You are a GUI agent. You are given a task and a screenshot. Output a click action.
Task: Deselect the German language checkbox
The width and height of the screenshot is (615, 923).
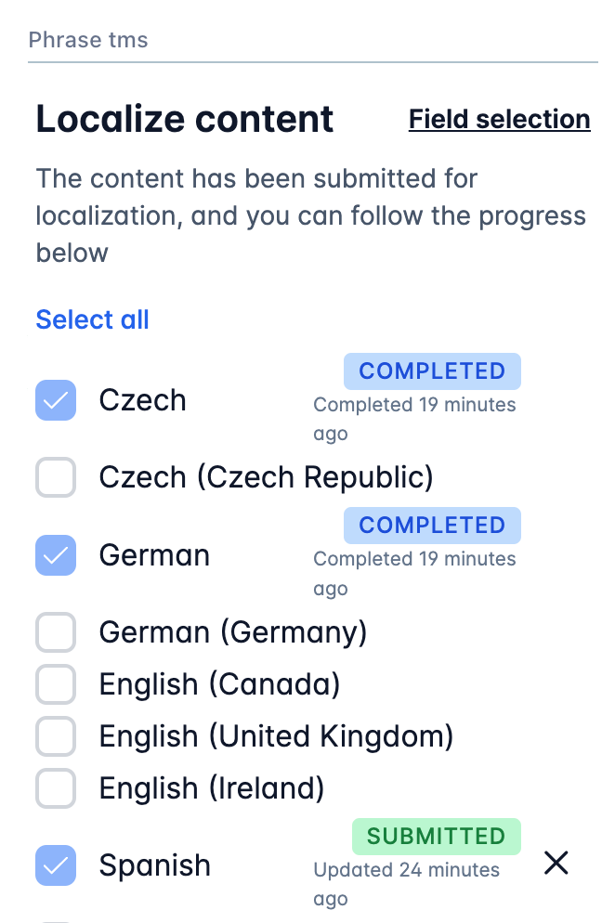56,554
